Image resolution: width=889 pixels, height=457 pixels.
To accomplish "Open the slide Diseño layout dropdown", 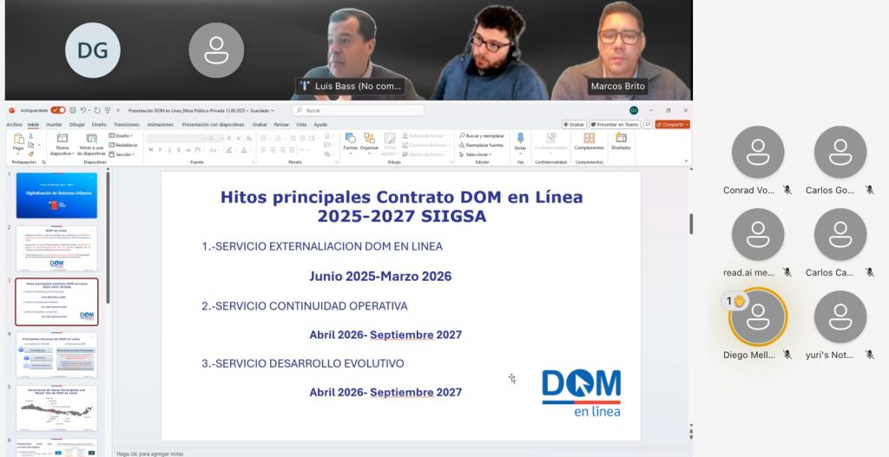I will click(x=120, y=136).
